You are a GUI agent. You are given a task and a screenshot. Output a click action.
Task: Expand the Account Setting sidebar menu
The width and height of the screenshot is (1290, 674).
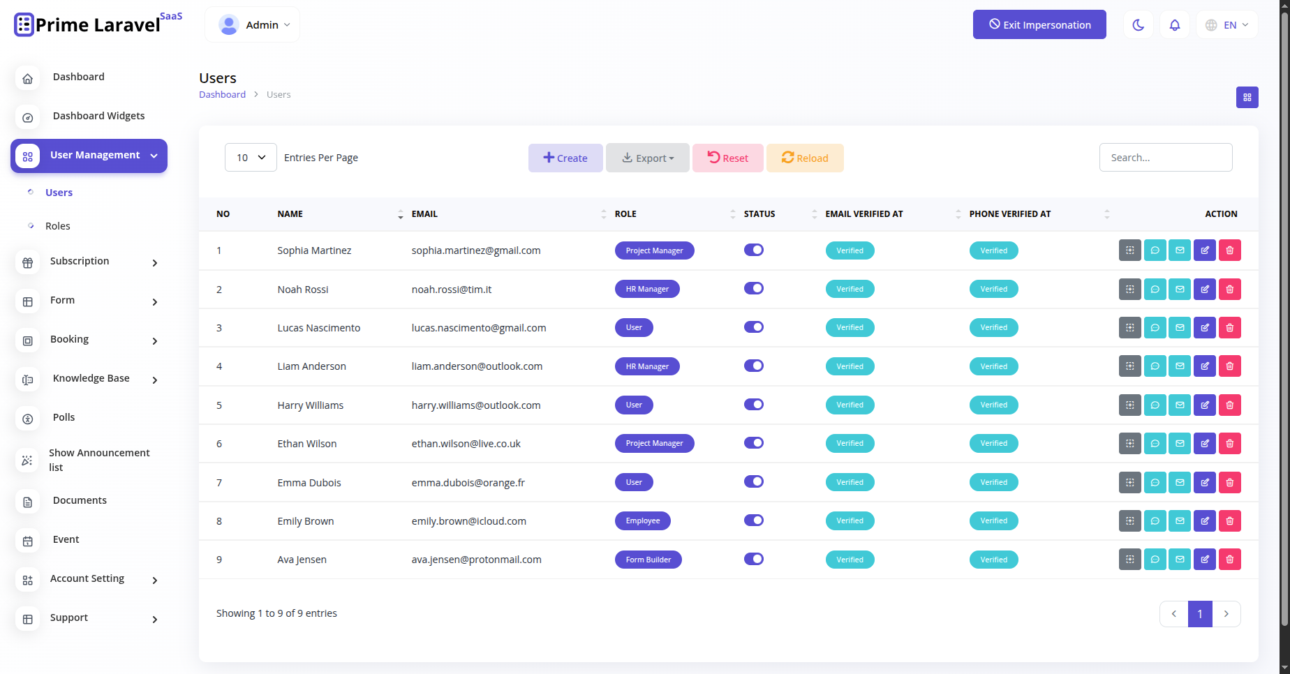(x=89, y=579)
